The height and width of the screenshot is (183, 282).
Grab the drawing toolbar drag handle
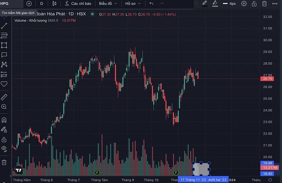(x=197, y=4)
